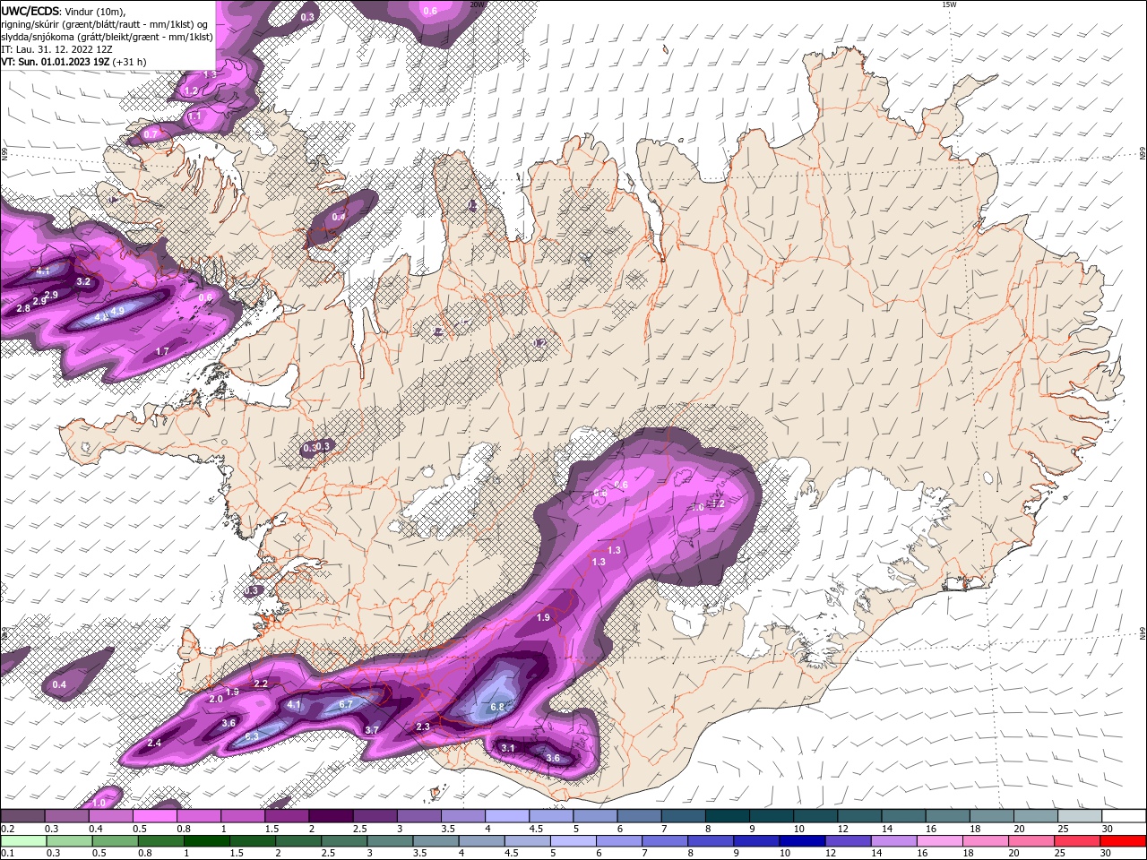This screenshot has width=1147, height=860.
Task: Select the 2.4 value off the southwest coast
Action: click(154, 743)
